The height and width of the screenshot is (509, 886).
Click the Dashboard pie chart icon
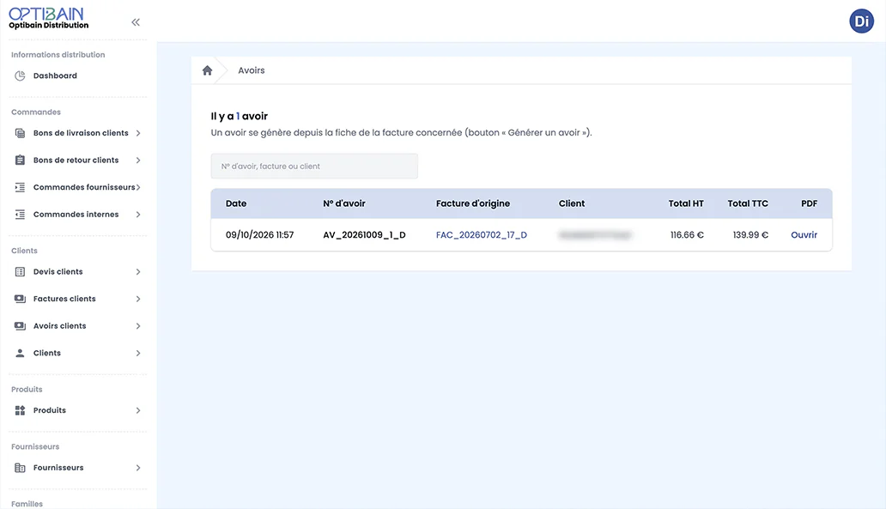[20, 76]
